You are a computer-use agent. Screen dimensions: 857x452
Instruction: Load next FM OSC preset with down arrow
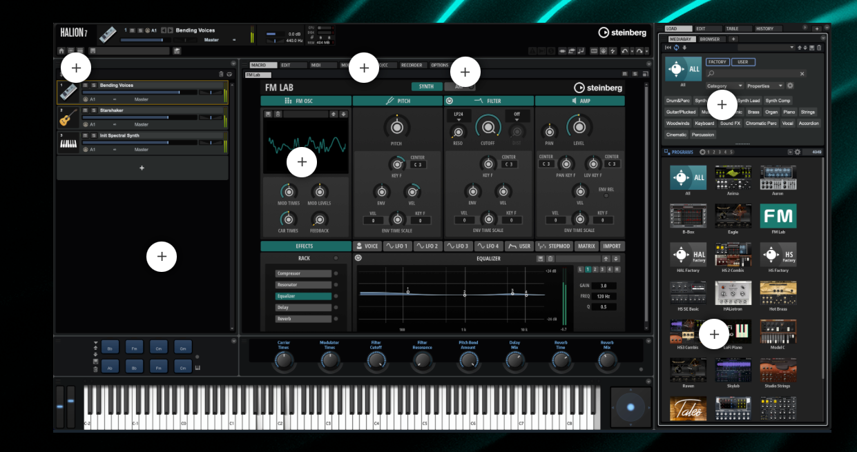(x=343, y=114)
